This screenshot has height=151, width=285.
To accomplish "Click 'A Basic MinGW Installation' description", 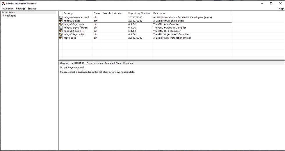I will pyautogui.click(x=168, y=21).
